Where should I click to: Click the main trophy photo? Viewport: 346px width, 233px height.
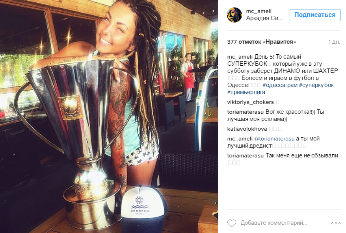(x=109, y=116)
